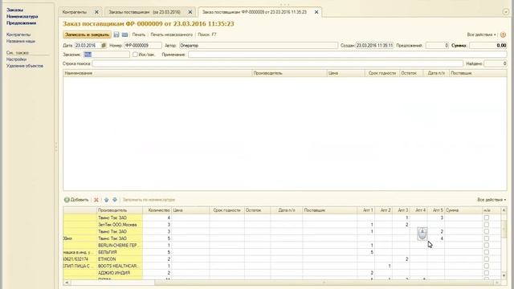The height and width of the screenshot is (289, 514).
Task: Select the АДЖИО ИНДИЯ cell
Action: pyautogui.click(x=120, y=273)
